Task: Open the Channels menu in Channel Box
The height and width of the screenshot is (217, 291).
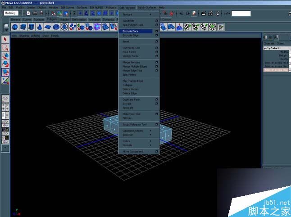Action: click(x=269, y=43)
